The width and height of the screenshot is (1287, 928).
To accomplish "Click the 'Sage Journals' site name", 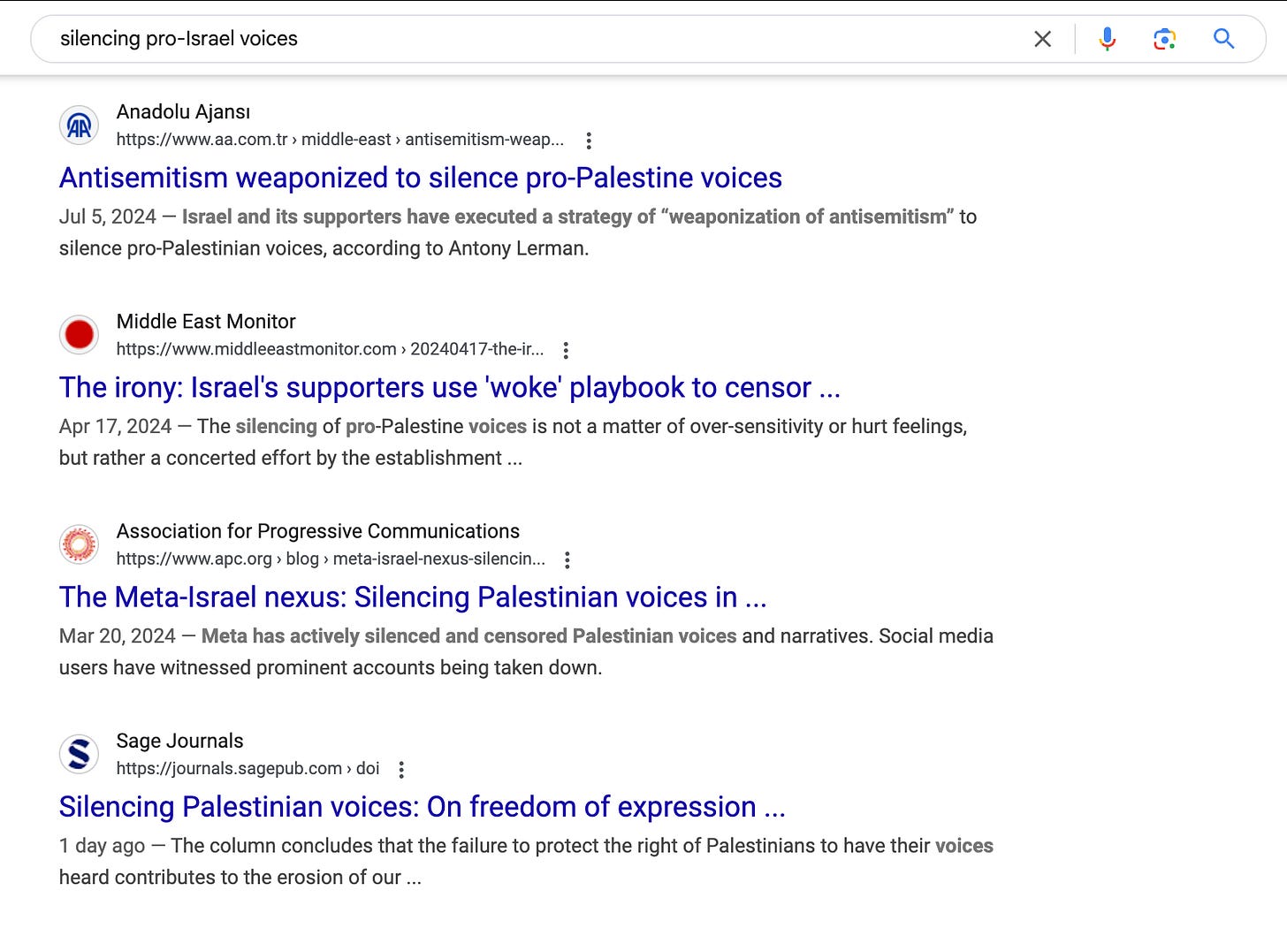I will pyautogui.click(x=180, y=741).
